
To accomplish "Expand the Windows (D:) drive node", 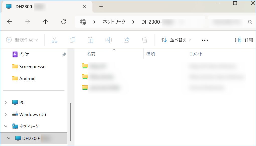I will (6, 114).
